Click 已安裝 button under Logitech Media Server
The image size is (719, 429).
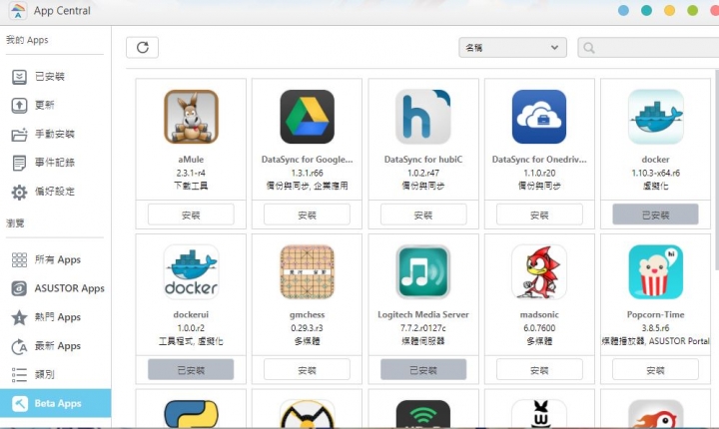point(423,369)
